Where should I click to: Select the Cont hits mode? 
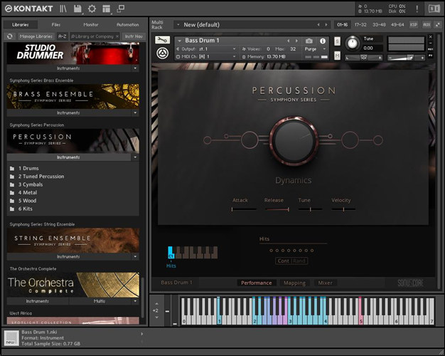(x=283, y=261)
